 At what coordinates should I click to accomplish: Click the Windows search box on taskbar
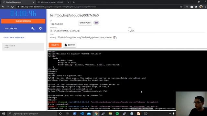tap(32, 113)
